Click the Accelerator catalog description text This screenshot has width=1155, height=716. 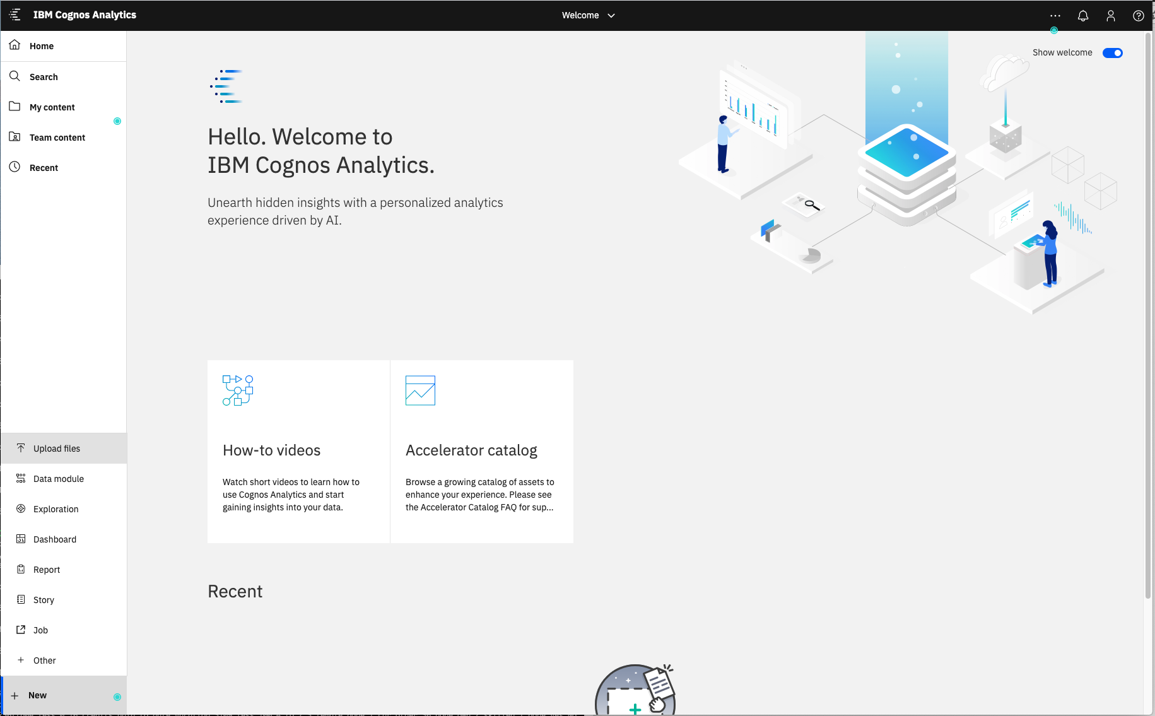(x=480, y=495)
